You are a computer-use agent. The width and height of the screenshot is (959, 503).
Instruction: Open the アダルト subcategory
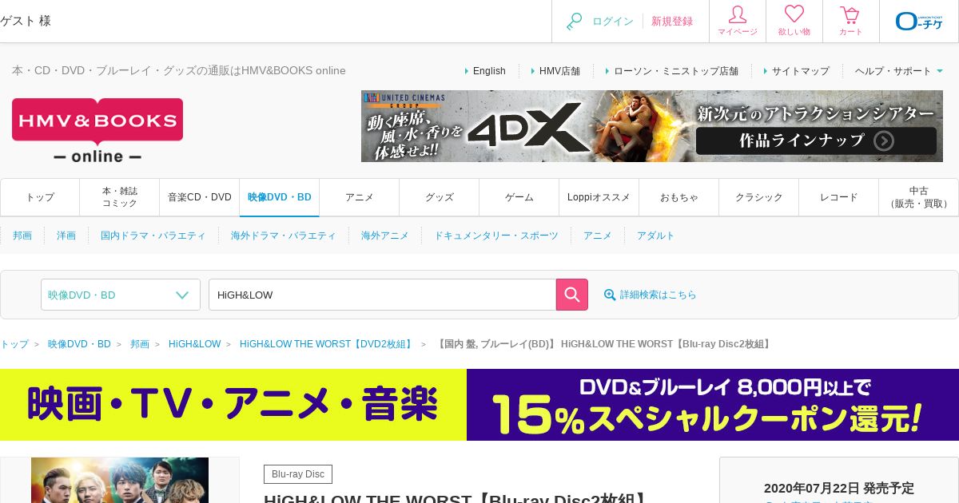coord(656,236)
